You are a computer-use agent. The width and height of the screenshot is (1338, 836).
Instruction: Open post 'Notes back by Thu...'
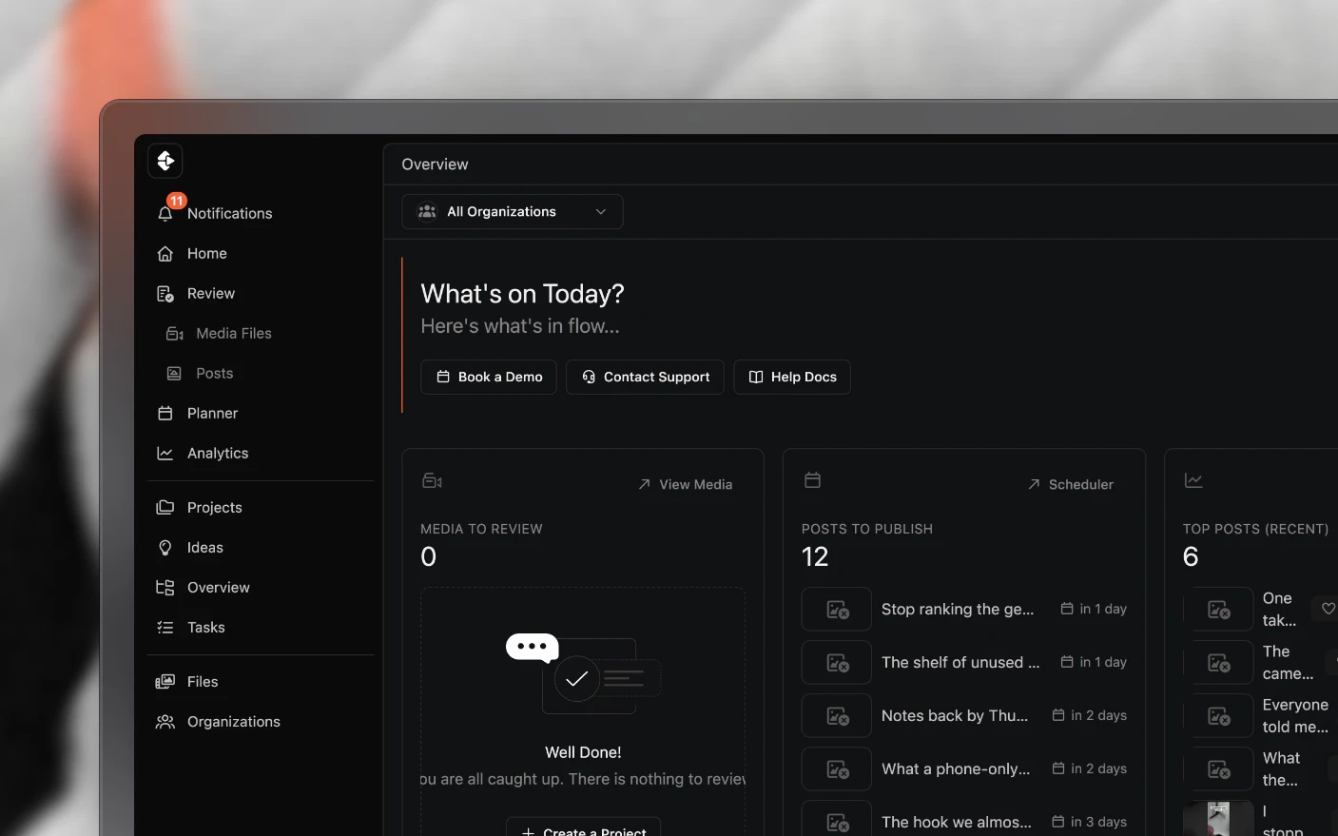point(955,716)
